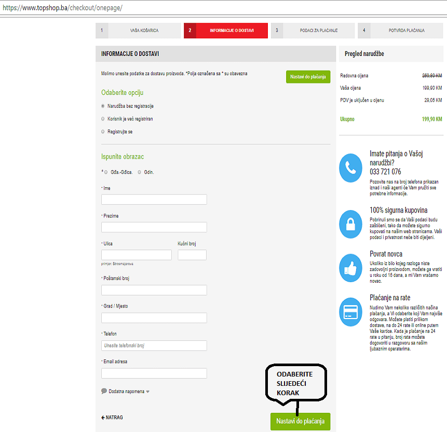
Task: Click the Poštanski broj input field
Action: (x=154, y=290)
